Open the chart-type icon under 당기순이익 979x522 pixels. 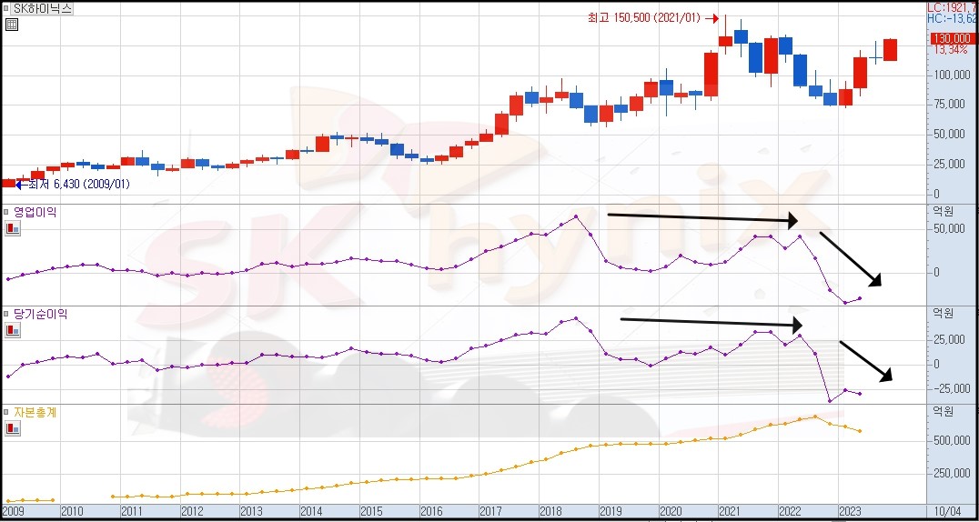point(12,330)
